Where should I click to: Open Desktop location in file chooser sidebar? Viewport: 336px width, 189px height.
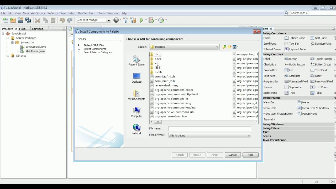pyautogui.click(x=136, y=78)
